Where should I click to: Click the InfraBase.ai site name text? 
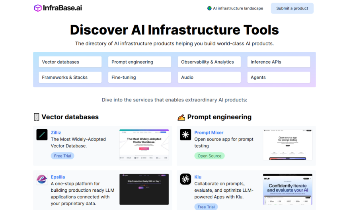[62, 8]
